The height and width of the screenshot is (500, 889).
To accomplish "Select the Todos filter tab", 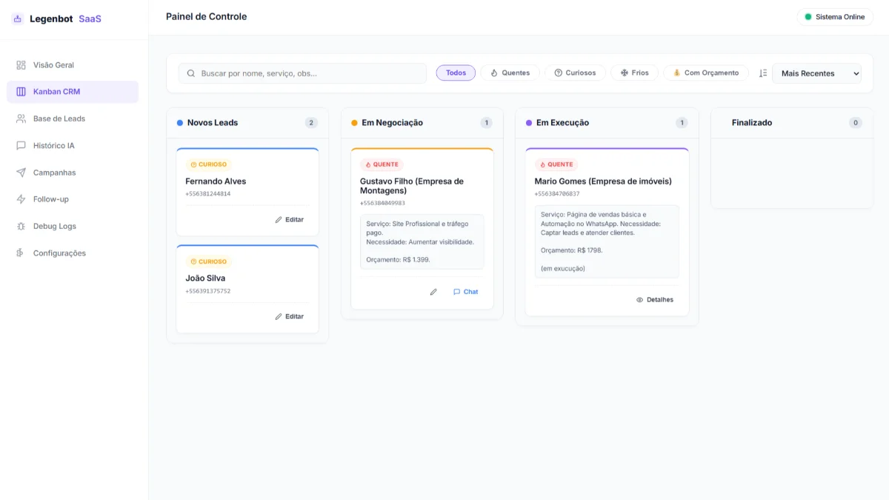I will (x=456, y=73).
